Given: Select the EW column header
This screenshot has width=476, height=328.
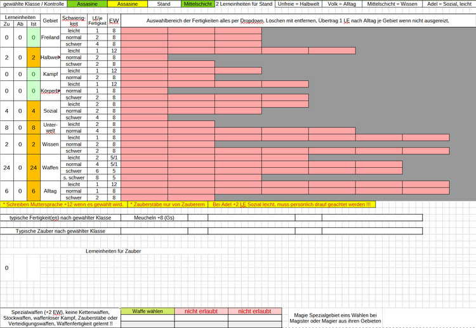Looking at the screenshot, I should click(114, 21).
